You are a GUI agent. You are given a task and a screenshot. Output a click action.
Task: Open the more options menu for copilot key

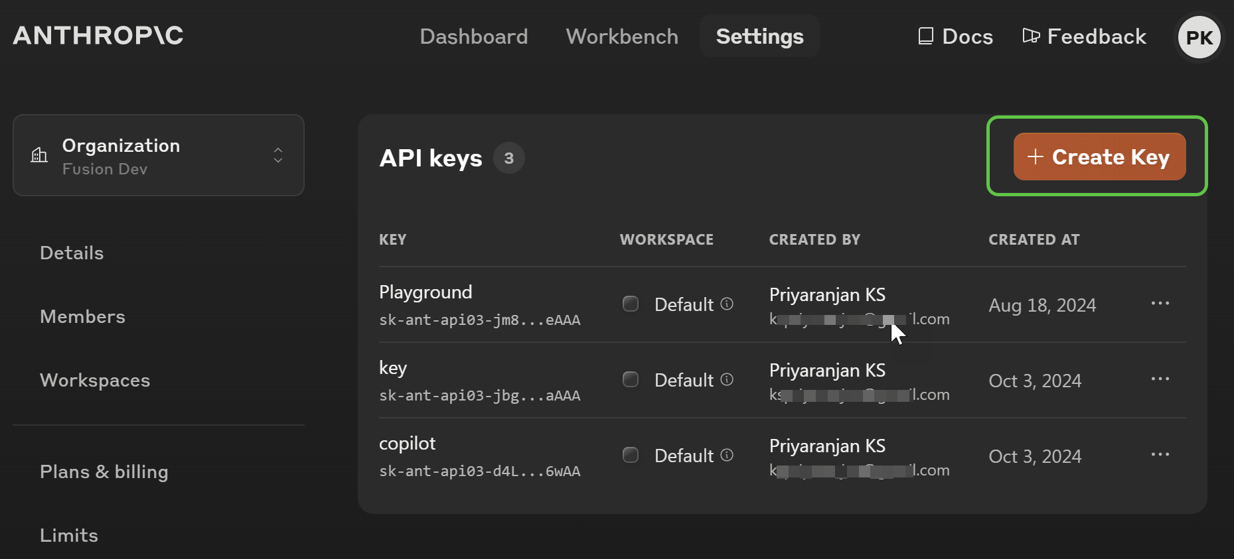tap(1160, 455)
